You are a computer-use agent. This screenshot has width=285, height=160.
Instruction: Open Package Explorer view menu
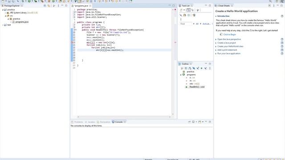[x=58, y=6]
